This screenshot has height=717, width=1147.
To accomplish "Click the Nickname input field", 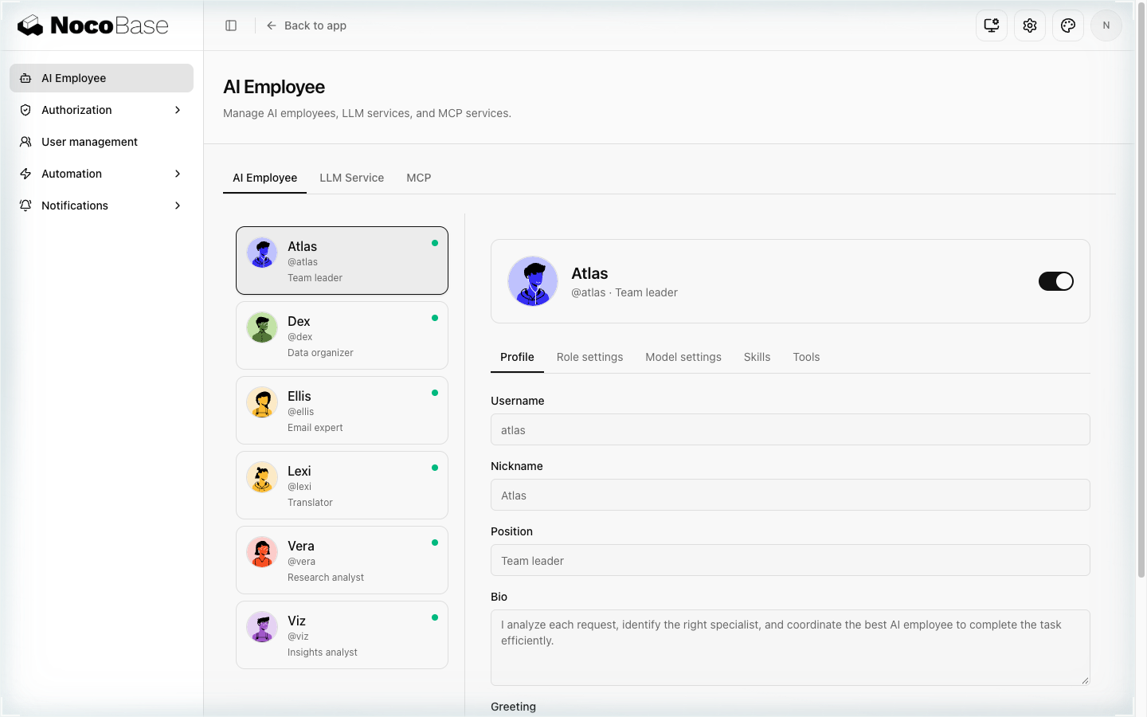I will pyautogui.click(x=790, y=495).
